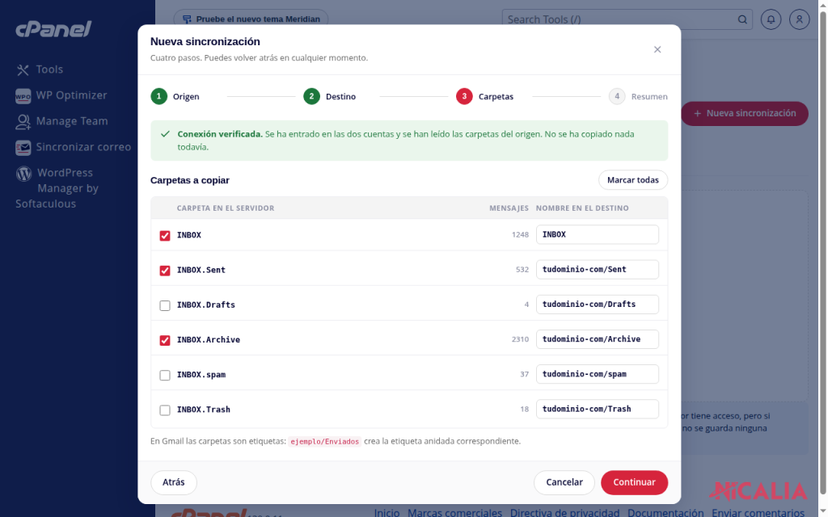This screenshot has height=517, width=828.
Task: Edit the tudominio-com/Trash destination field
Action: click(598, 409)
